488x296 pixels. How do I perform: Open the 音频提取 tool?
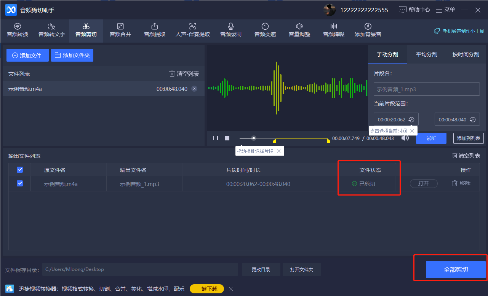click(x=155, y=30)
